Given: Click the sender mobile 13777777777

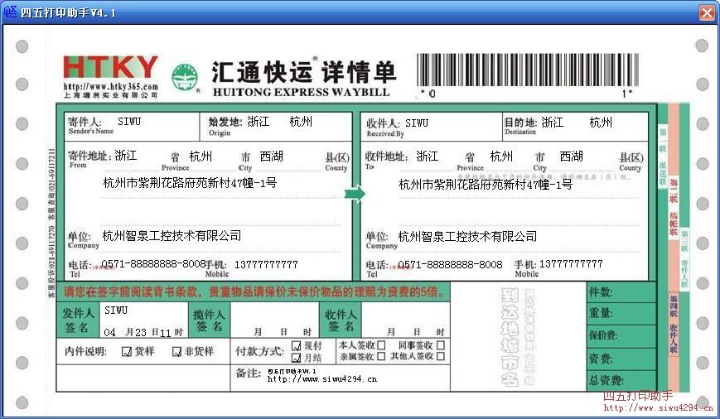Looking at the screenshot, I should (x=266, y=265).
